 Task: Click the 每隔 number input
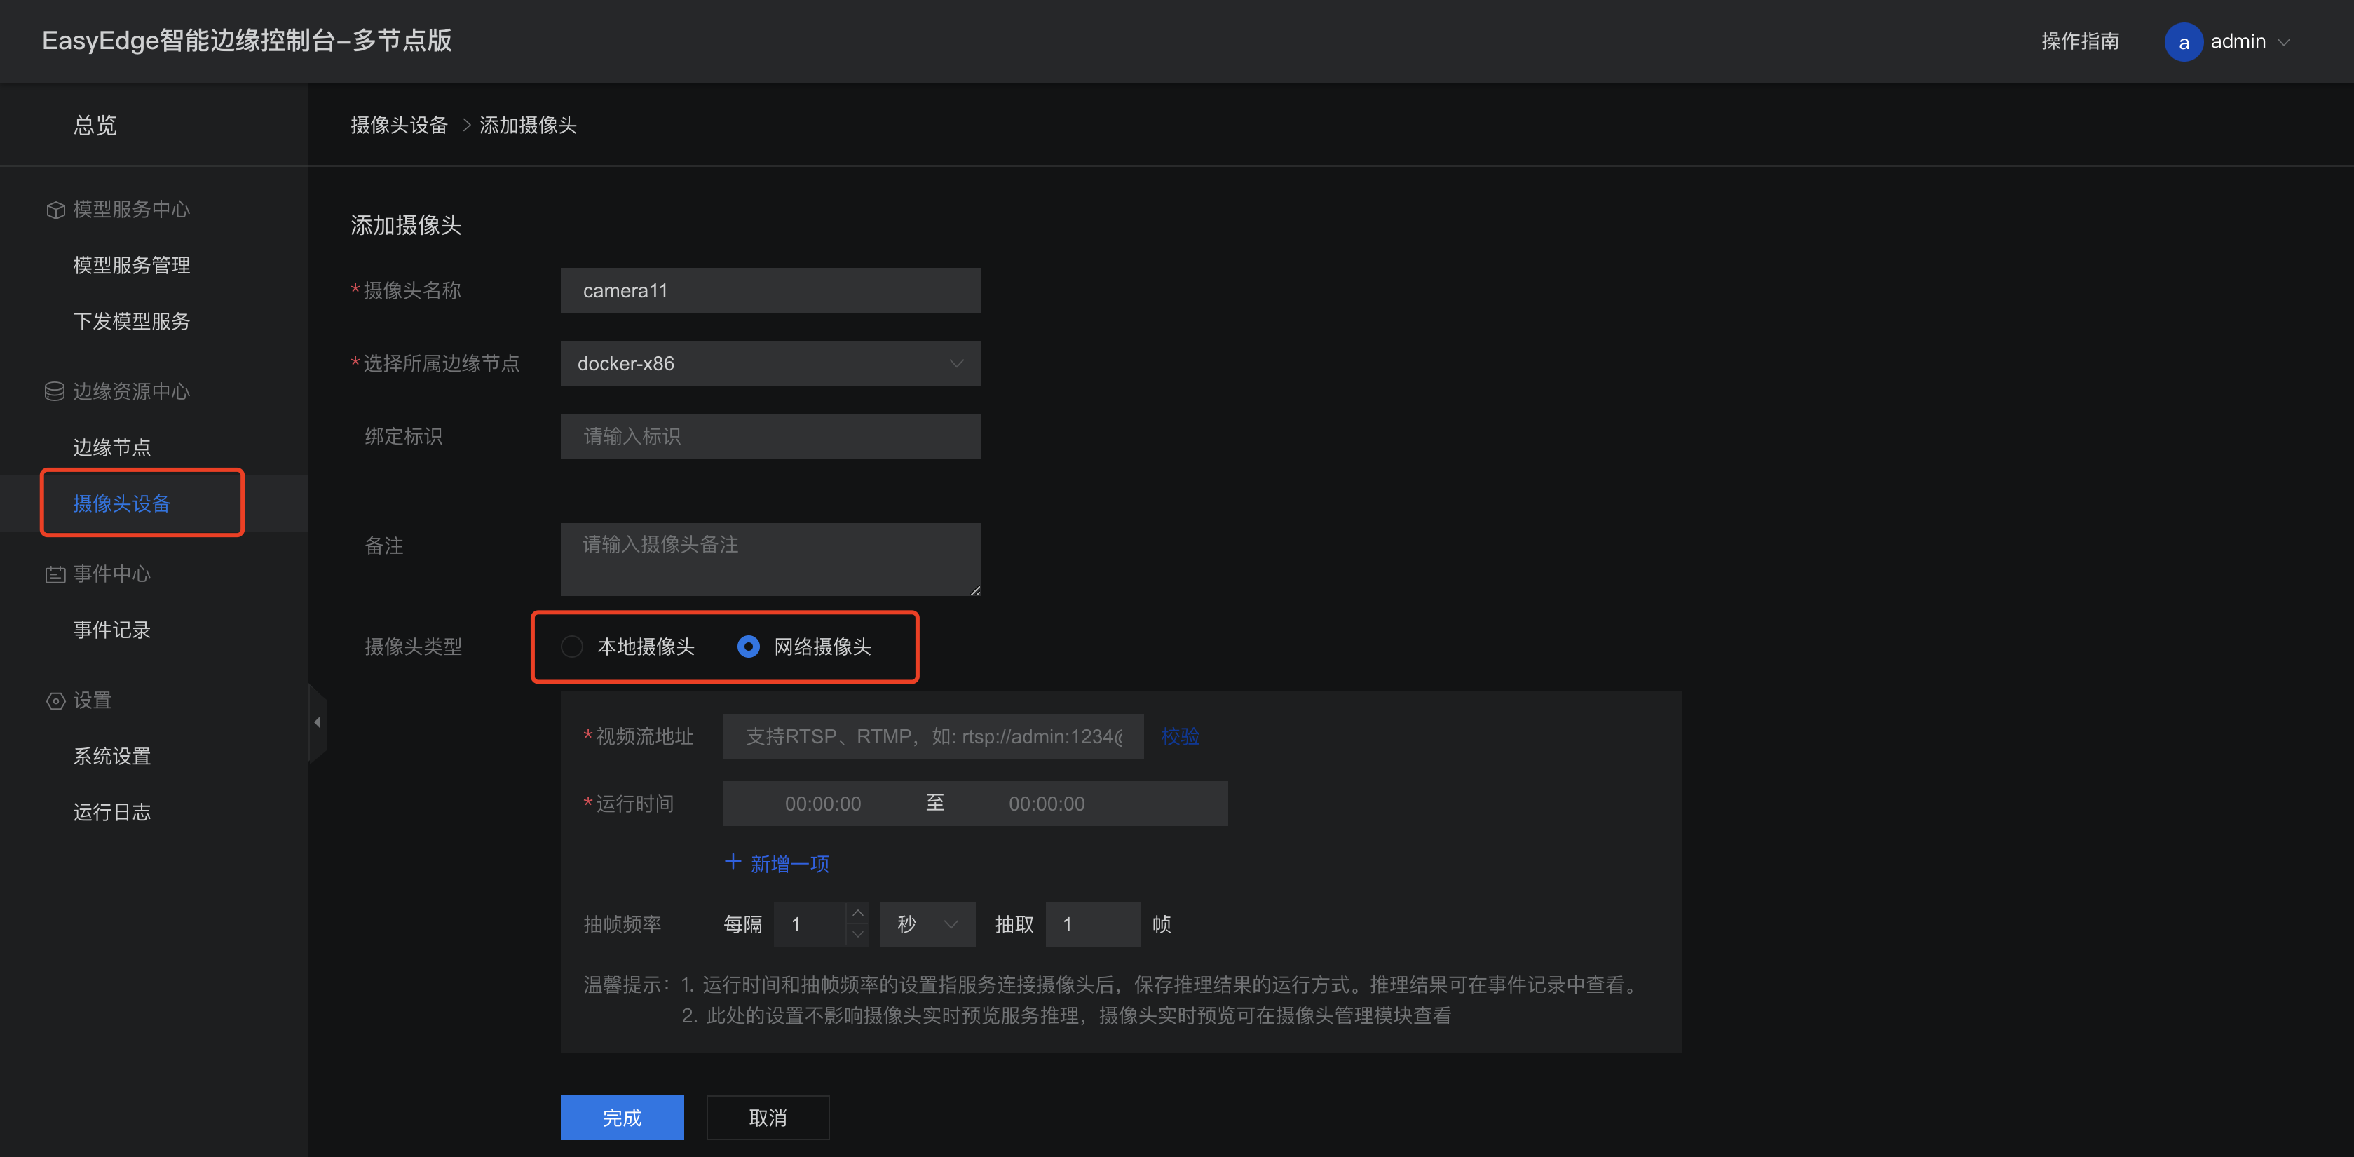point(810,924)
